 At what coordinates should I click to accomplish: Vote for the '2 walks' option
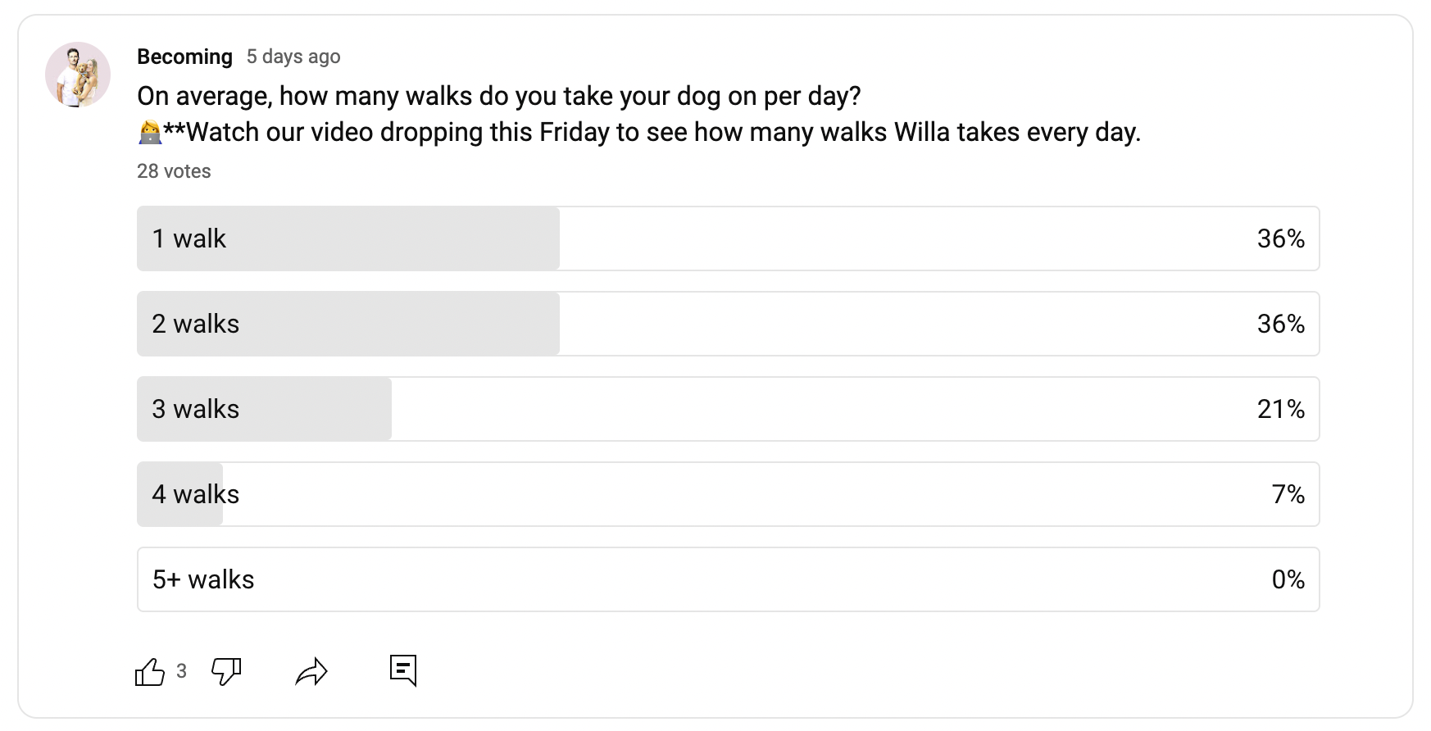(x=728, y=324)
